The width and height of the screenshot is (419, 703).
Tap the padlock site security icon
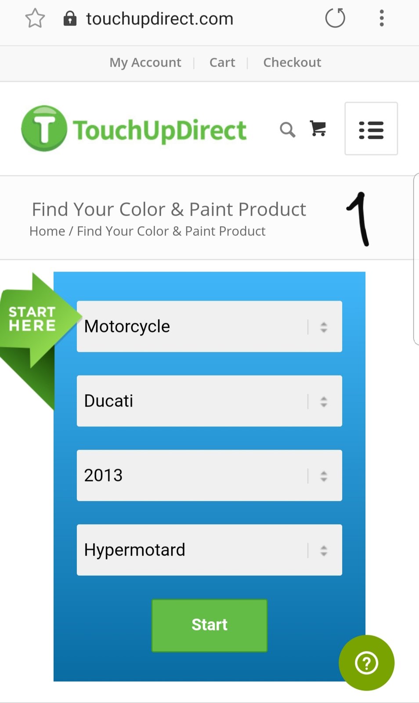pyautogui.click(x=70, y=19)
